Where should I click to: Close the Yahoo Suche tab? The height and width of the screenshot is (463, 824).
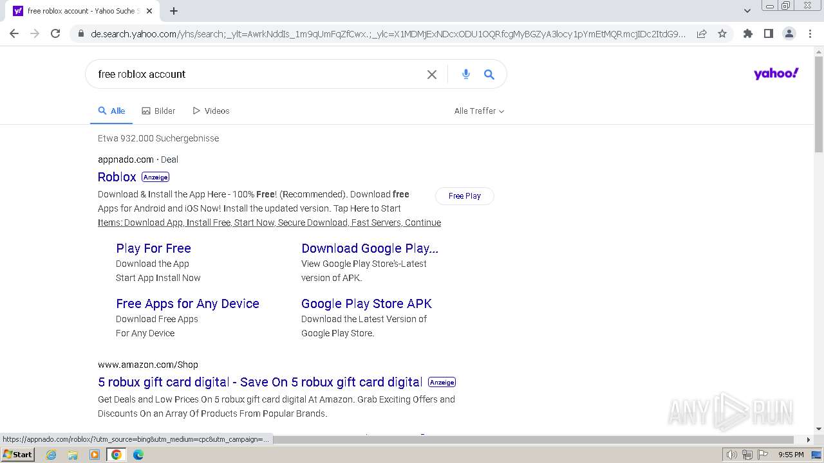pos(149,11)
